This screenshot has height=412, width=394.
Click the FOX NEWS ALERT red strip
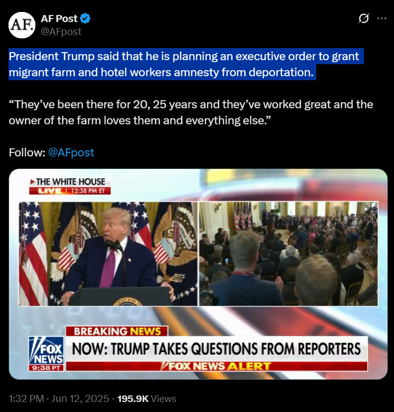click(216, 366)
